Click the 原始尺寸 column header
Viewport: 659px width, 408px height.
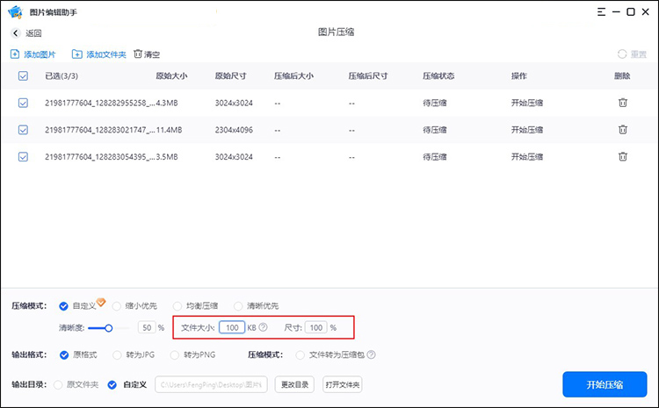pos(231,76)
